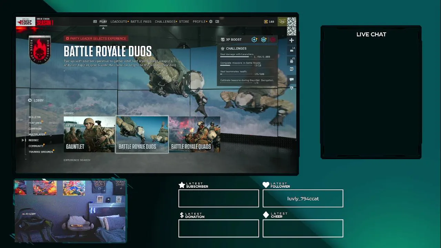Click the XP Boost label
The width and height of the screenshot is (441, 248).
[x=234, y=40]
